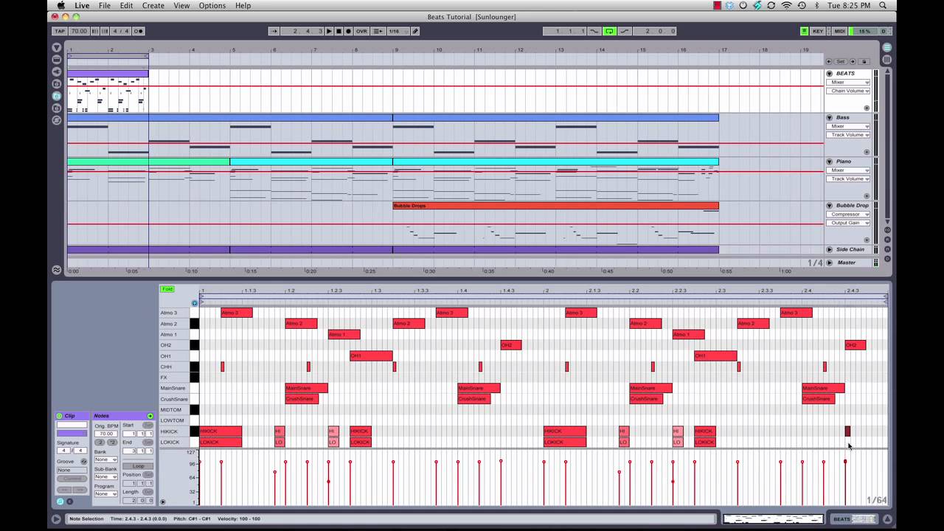The height and width of the screenshot is (531, 944).
Task: Toggle the MIDI map mode switch
Action: pyautogui.click(x=839, y=31)
